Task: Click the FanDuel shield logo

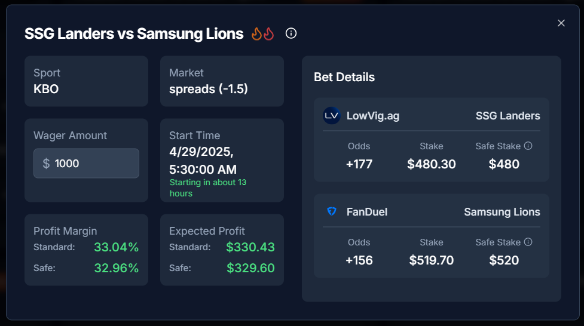Action: pyautogui.click(x=332, y=211)
